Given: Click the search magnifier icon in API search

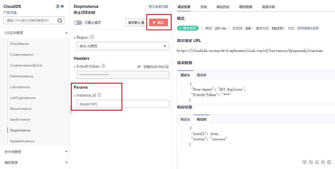Looking at the screenshot, I should 60,20.
